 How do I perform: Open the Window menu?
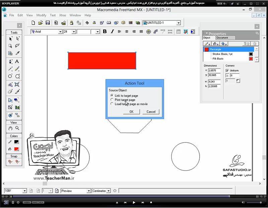click(x=75, y=15)
